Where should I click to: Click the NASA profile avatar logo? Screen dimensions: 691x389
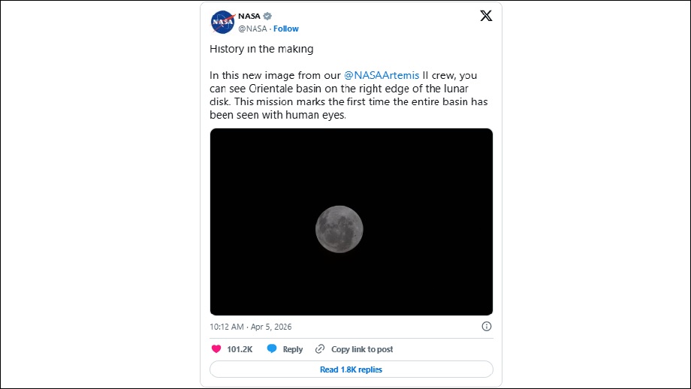click(x=222, y=23)
